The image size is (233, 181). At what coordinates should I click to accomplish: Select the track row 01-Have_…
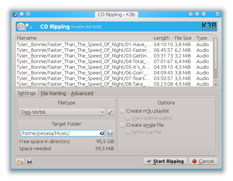[114, 44]
